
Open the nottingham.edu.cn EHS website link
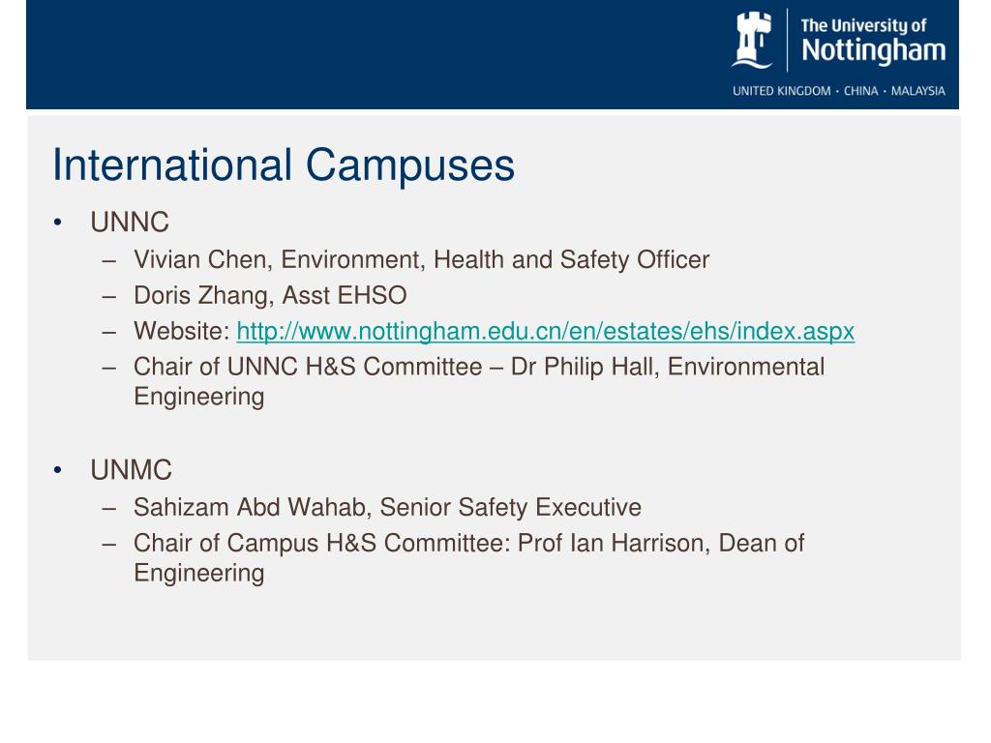pos(546,331)
